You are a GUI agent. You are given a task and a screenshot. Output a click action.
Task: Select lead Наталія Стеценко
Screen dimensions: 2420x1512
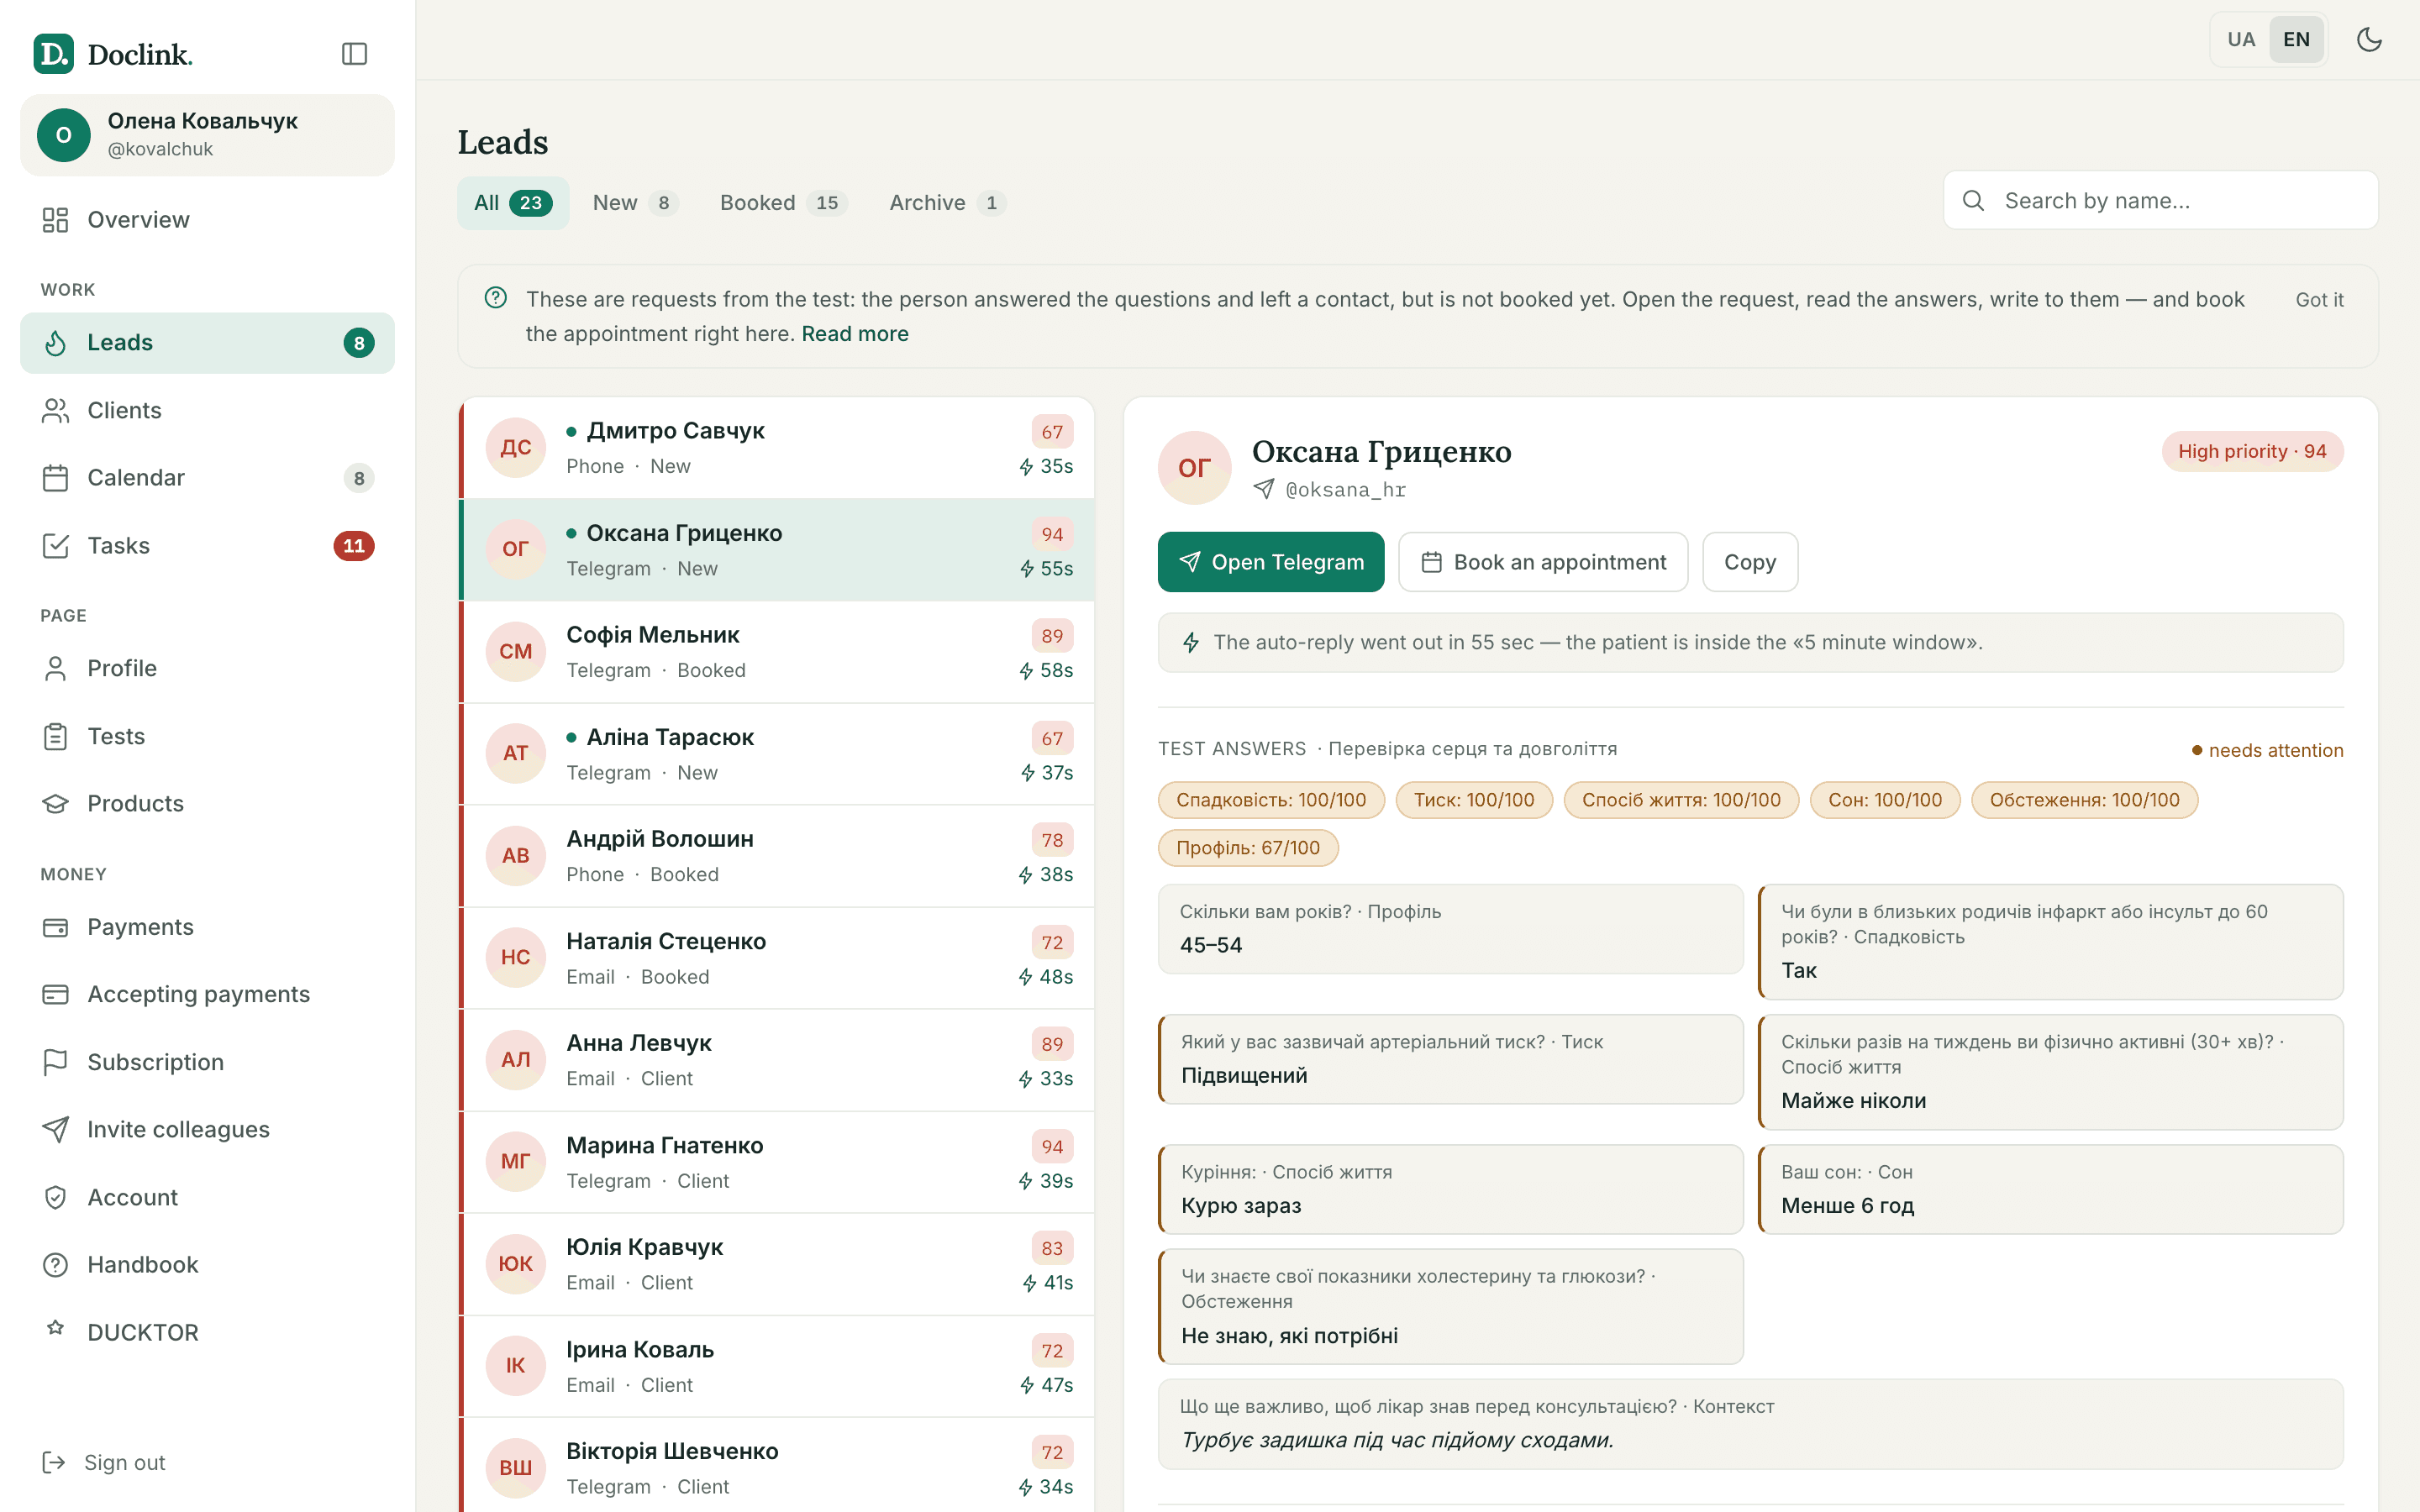pyautogui.click(x=777, y=958)
